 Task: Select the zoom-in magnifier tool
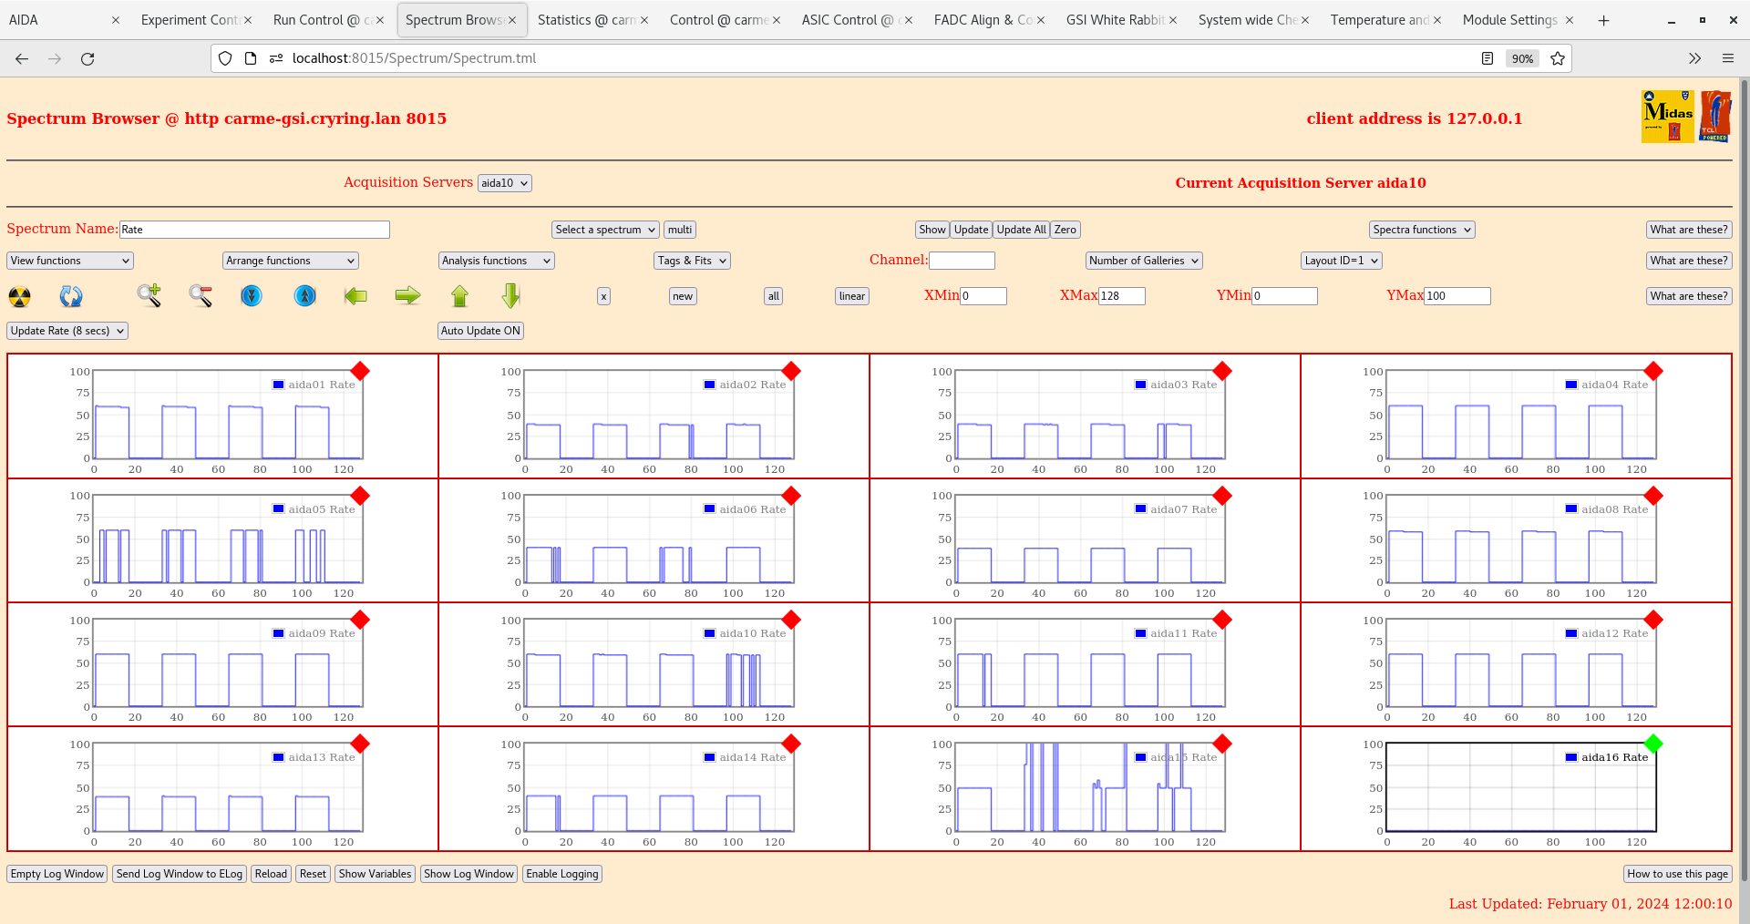click(149, 296)
